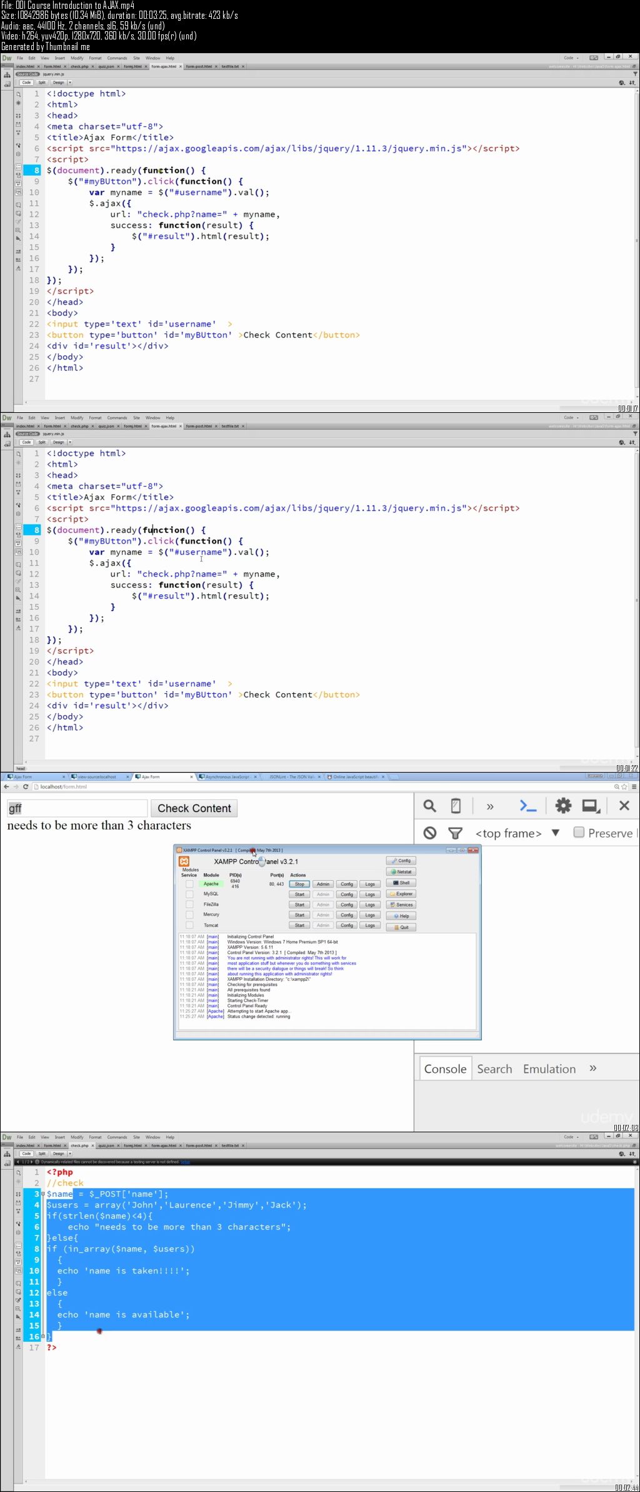Open XAMPP Help button with question icon
The width and height of the screenshot is (640, 1492).
click(x=401, y=916)
